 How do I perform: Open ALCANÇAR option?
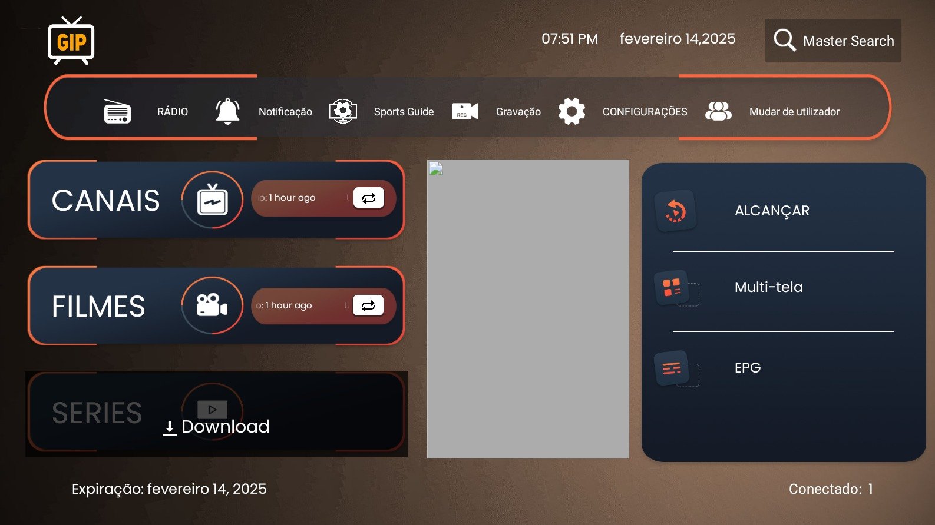coord(772,211)
